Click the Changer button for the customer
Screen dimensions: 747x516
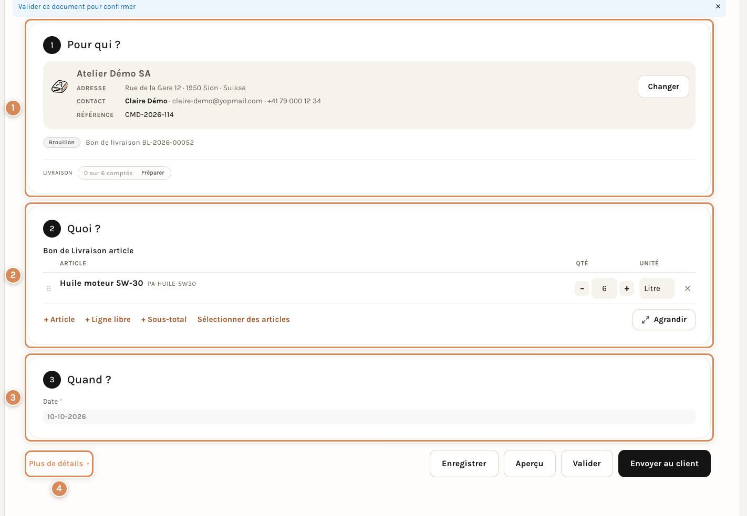(663, 87)
